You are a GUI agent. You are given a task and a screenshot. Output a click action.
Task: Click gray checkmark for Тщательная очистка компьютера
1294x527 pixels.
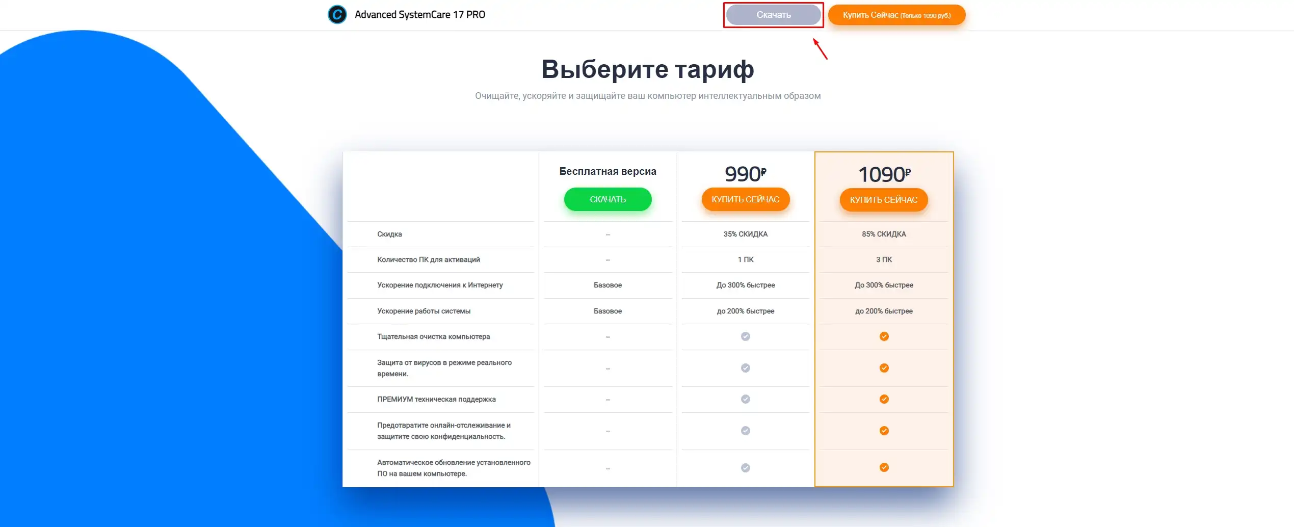745,336
